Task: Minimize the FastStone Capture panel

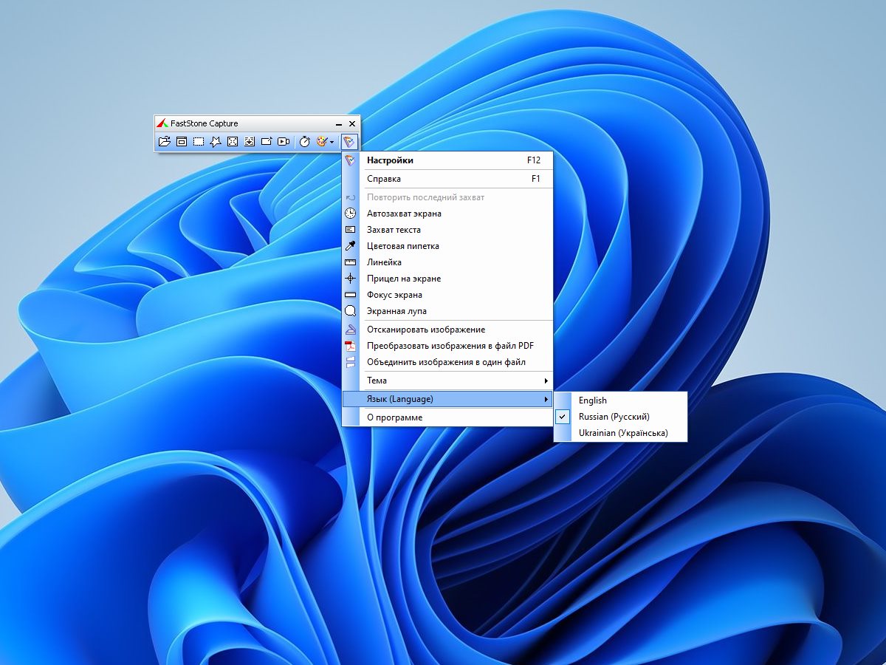Action: 338,124
